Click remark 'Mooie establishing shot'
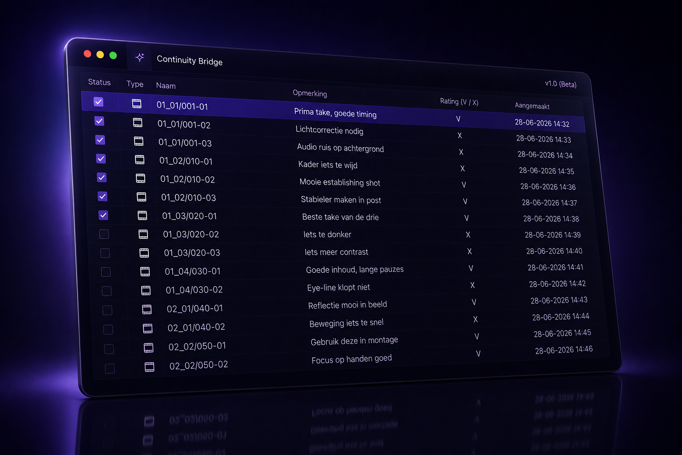682x455 pixels. click(340, 182)
